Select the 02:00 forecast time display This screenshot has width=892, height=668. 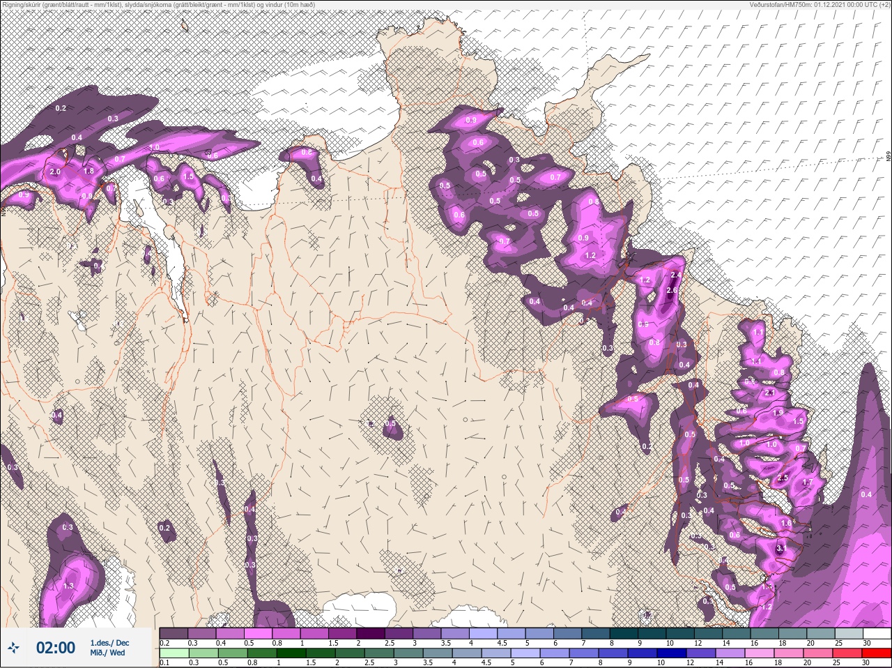tap(56, 648)
